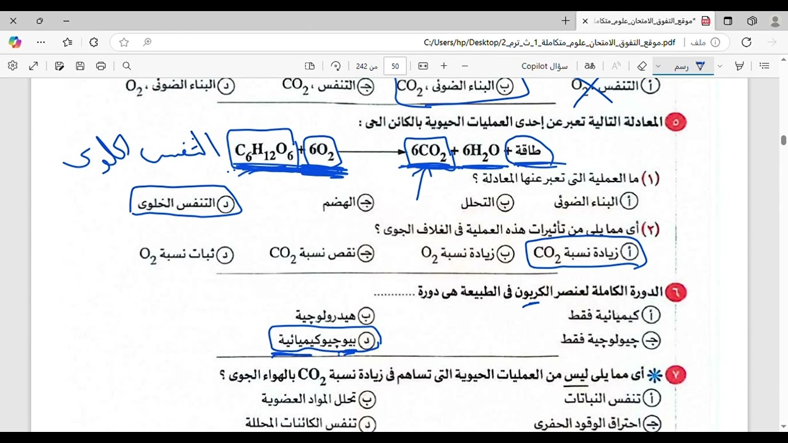
Task: Click answer نقص نسبة CO2
Action: [x=321, y=253]
